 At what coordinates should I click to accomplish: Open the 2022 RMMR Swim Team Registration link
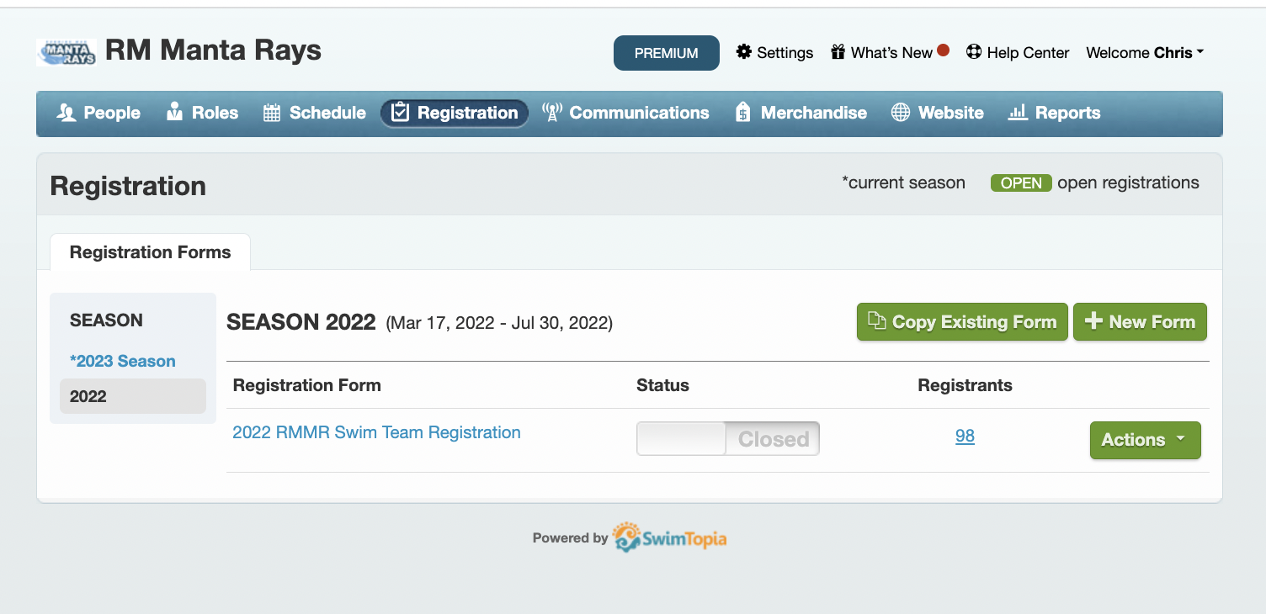(376, 432)
